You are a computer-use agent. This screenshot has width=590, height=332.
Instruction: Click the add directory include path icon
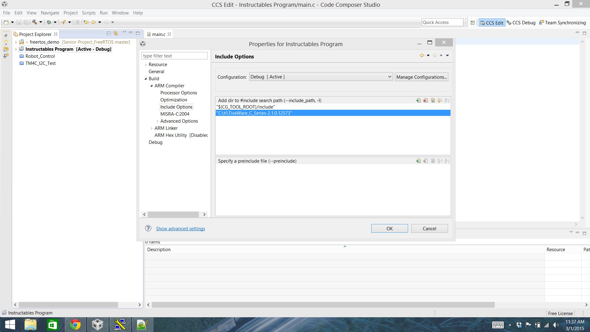tap(419, 100)
